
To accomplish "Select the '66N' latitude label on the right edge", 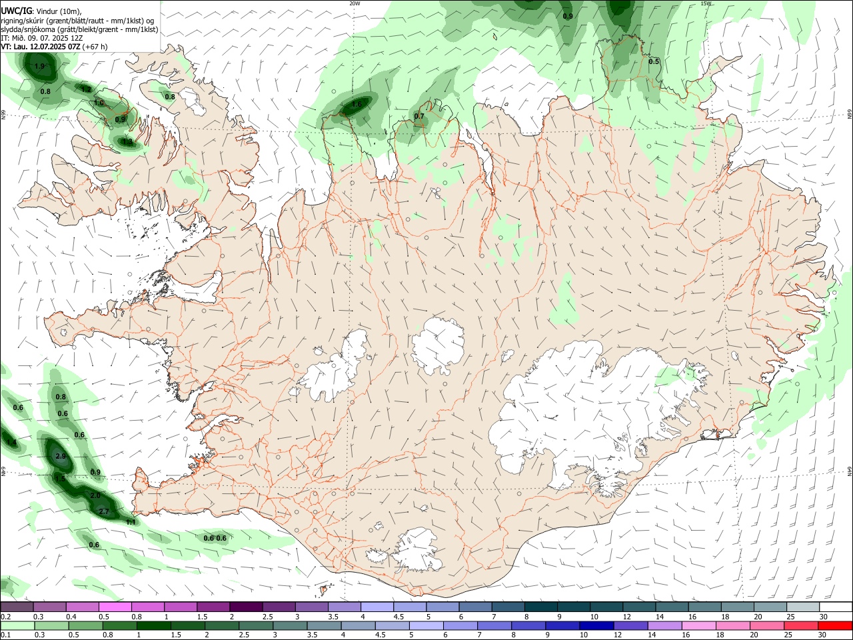I will (850, 114).
